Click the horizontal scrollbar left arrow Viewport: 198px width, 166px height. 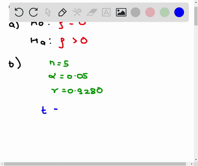point(2,164)
